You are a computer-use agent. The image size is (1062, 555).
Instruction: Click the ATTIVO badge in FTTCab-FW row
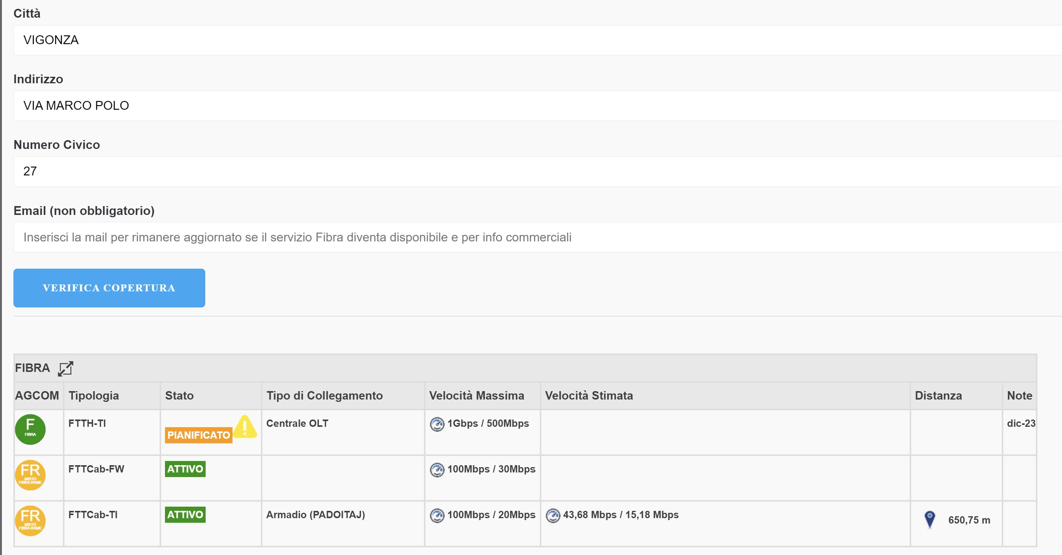click(185, 469)
